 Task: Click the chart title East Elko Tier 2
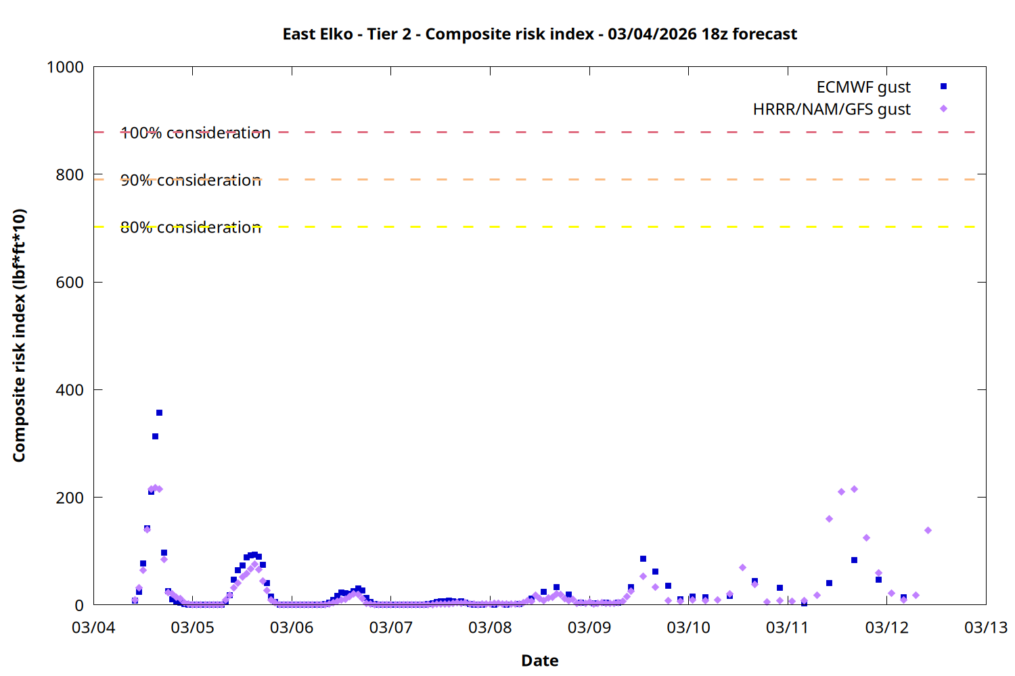click(539, 34)
